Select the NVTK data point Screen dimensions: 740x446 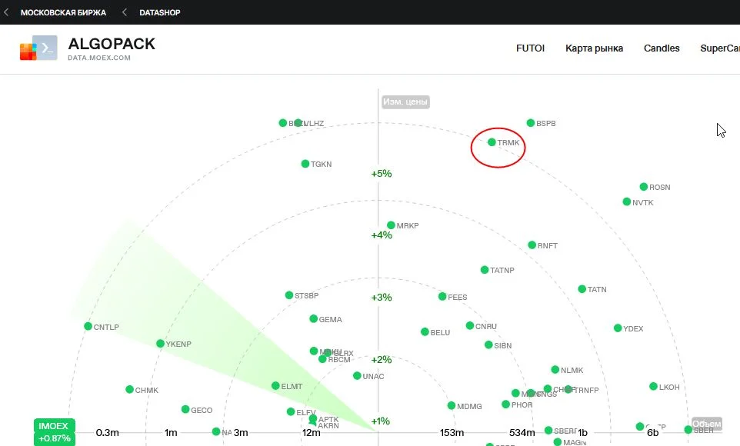pos(627,201)
